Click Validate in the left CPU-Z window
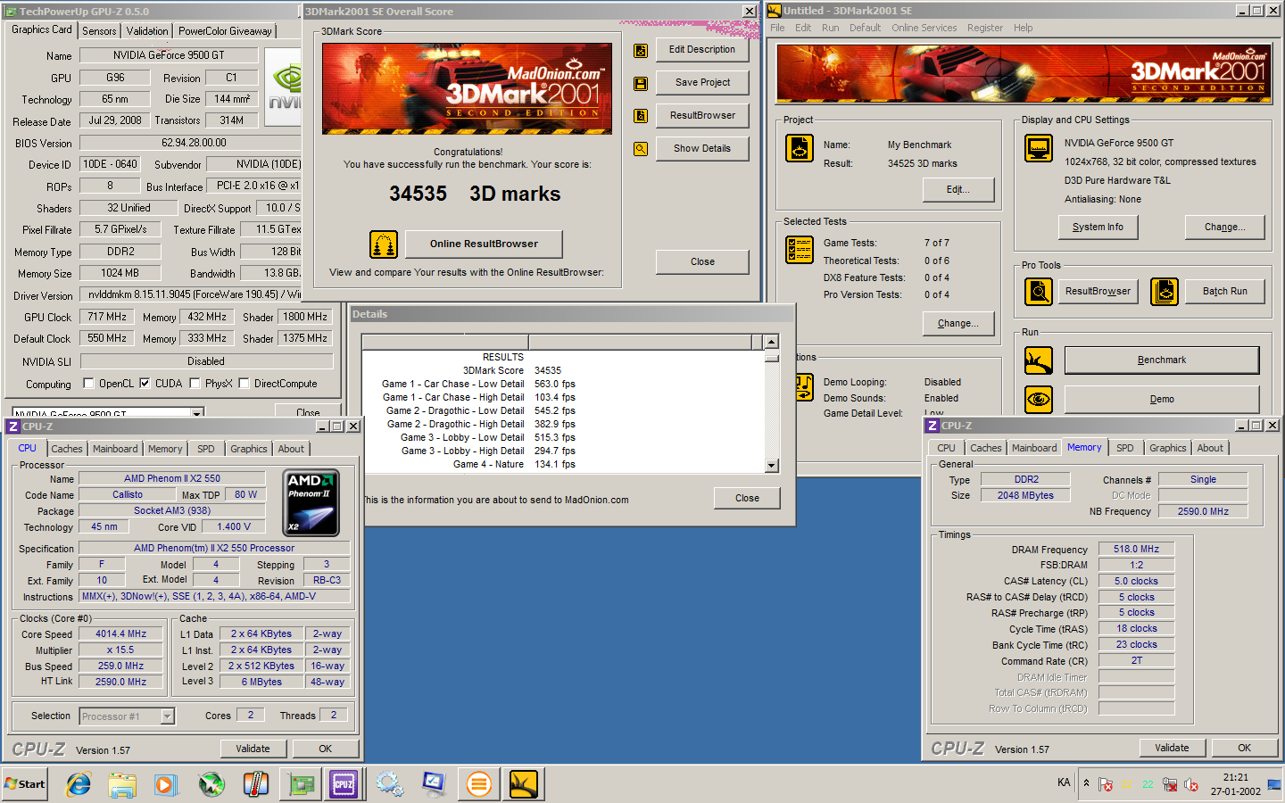The width and height of the screenshot is (1285, 803). click(x=253, y=749)
